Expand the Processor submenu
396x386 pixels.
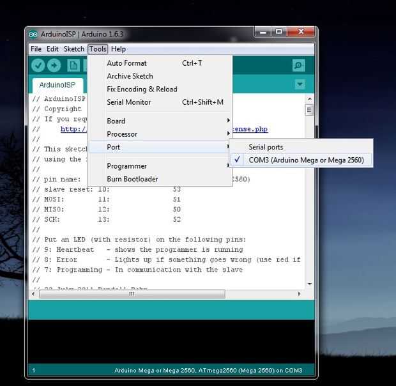point(160,134)
